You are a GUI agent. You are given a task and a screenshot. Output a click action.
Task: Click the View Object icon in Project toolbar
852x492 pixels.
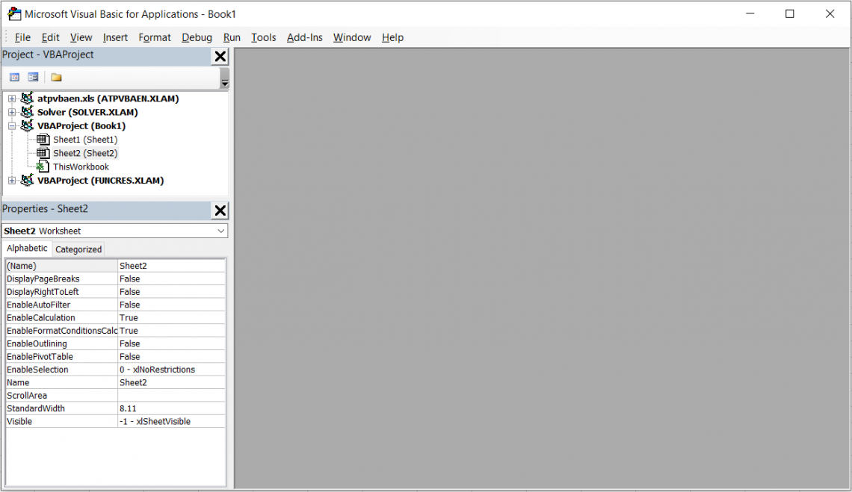click(33, 77)
